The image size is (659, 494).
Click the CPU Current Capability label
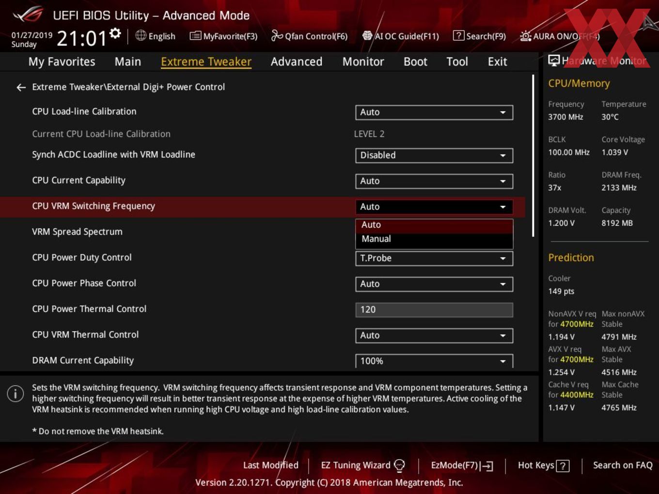(x=78, y=180)
